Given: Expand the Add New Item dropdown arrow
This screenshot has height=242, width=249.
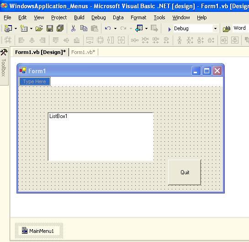Looking at the screenshot, I should tap(31, 29).
